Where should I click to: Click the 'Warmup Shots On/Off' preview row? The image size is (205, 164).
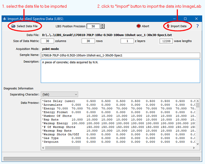pyautogui.click(x=119, y=134)
